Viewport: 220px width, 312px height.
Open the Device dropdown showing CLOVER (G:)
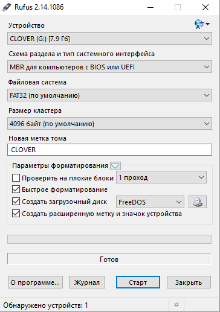[109, 39]
